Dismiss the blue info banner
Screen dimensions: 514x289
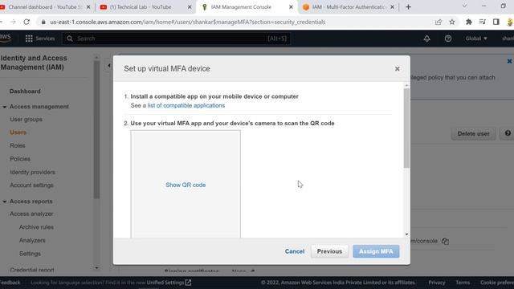[x=509, y=61]
